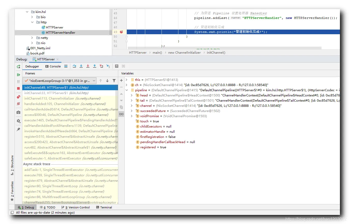
Task: Click the Run to Cursor icon
Action: coord(108,66)
